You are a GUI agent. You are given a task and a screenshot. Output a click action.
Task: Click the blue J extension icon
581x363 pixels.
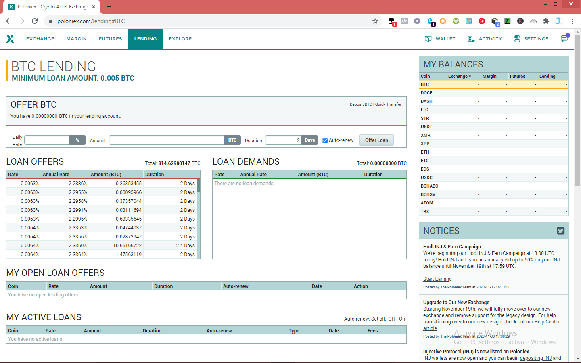pos(559,21)
